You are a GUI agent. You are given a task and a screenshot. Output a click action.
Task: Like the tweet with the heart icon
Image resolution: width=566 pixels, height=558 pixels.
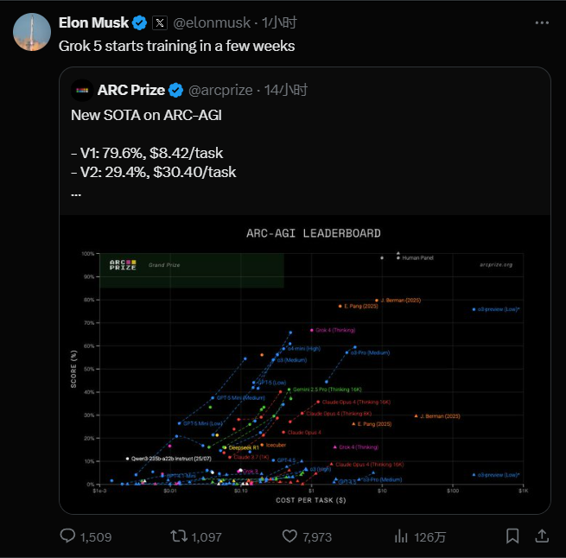coord(289,536)
